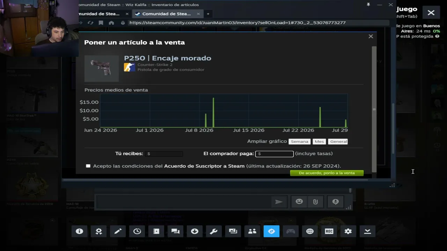The image size is (447, 251).
Task: Pin the overlay browser window
Action: [368, 5]
